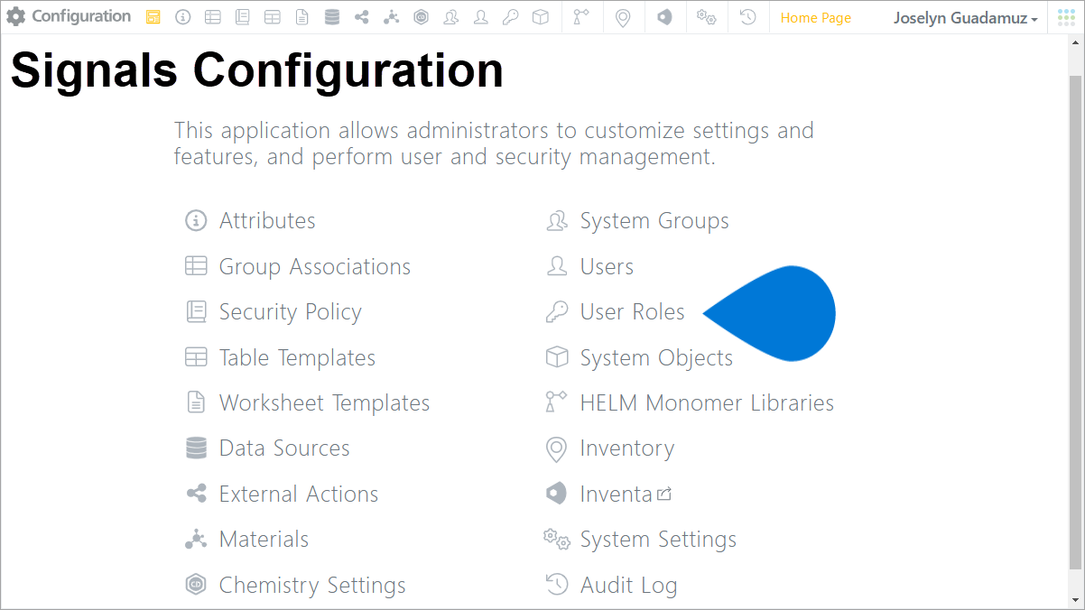Open the Table Templates link

[297, 358]
